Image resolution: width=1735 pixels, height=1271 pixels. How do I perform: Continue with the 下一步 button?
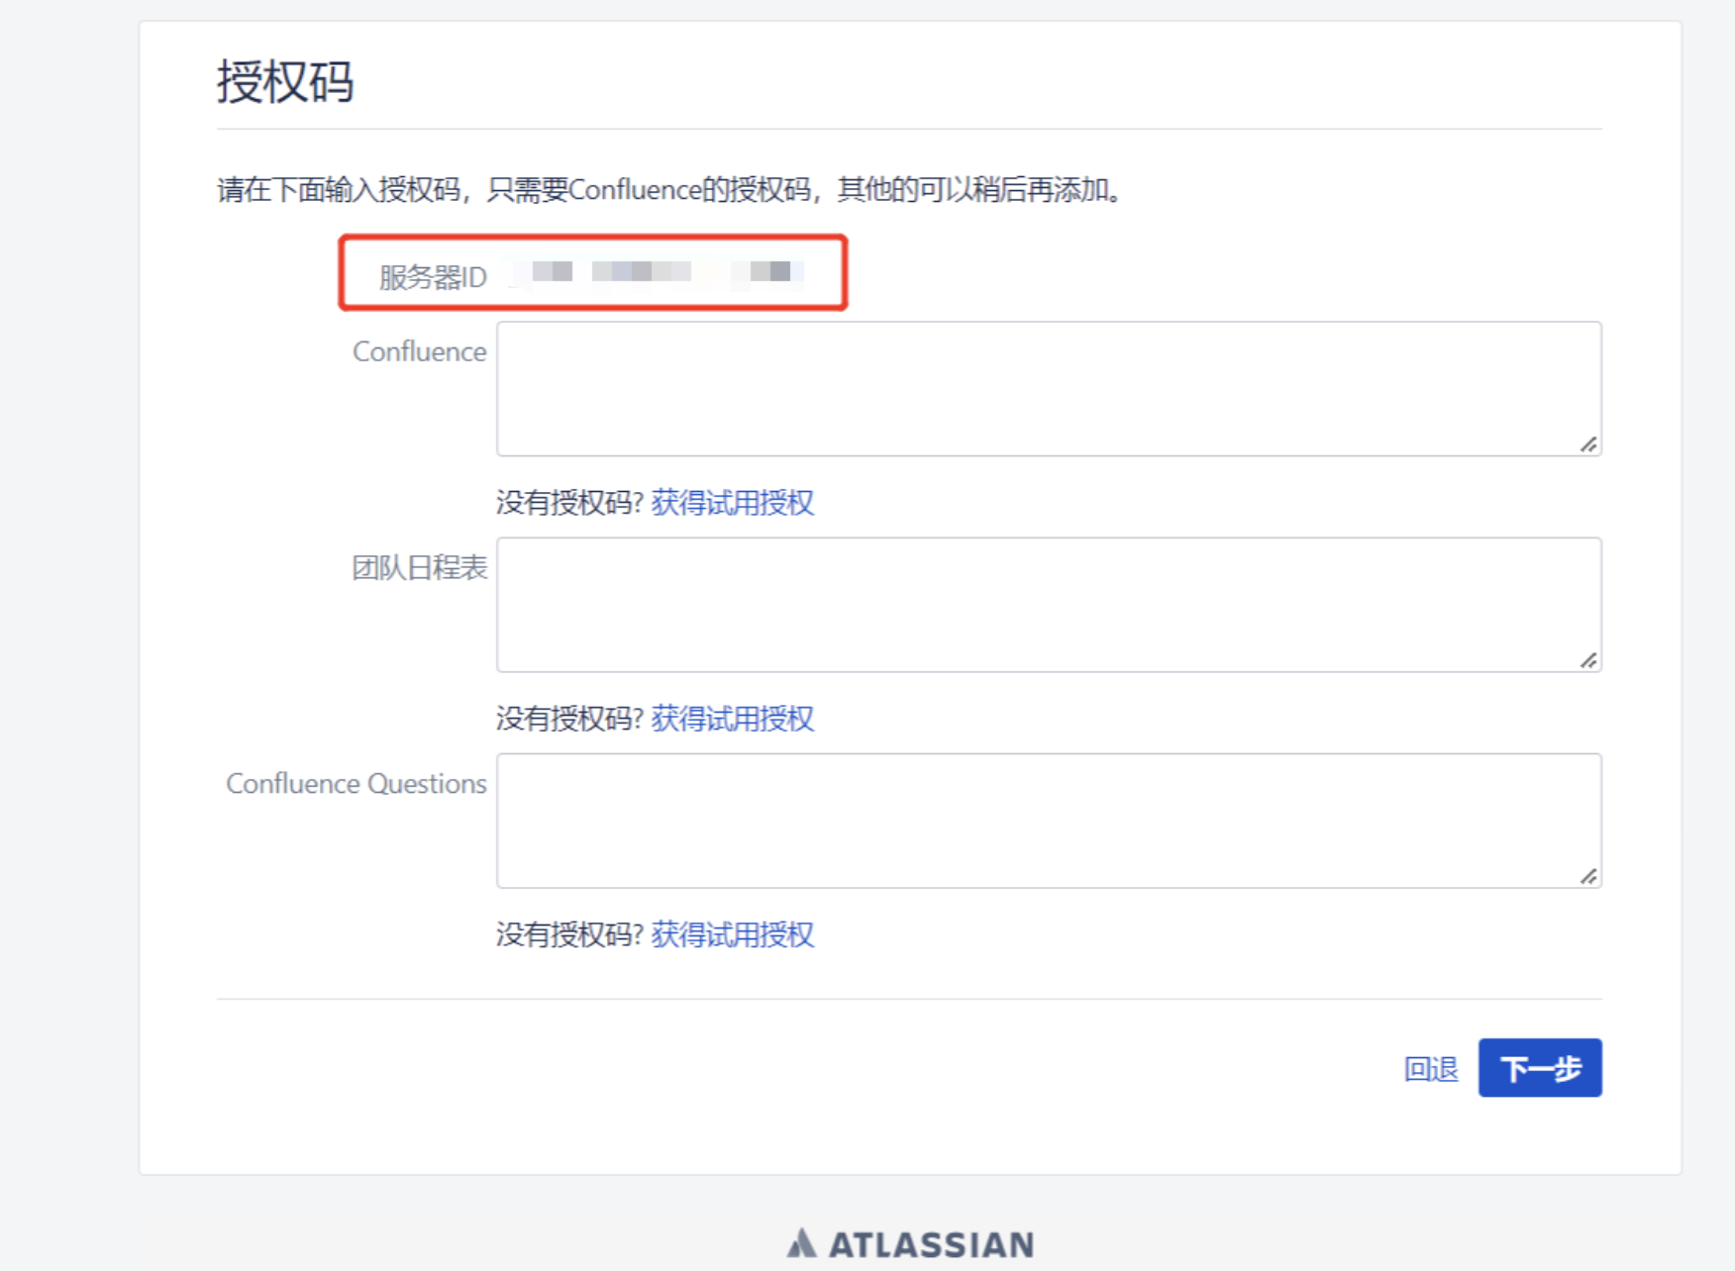click(1540, 1068)
